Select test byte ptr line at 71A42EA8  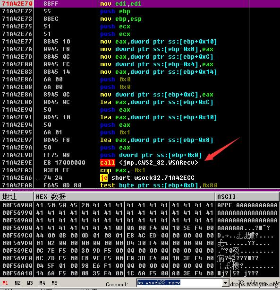click(140, 185)
